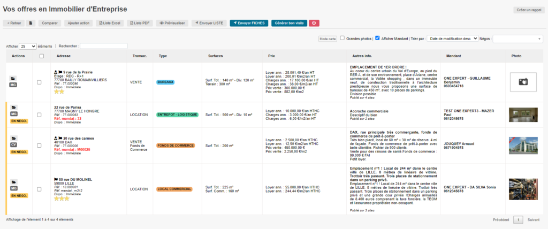
Task: Sort by the Prix column header
Action: point(271,56)
